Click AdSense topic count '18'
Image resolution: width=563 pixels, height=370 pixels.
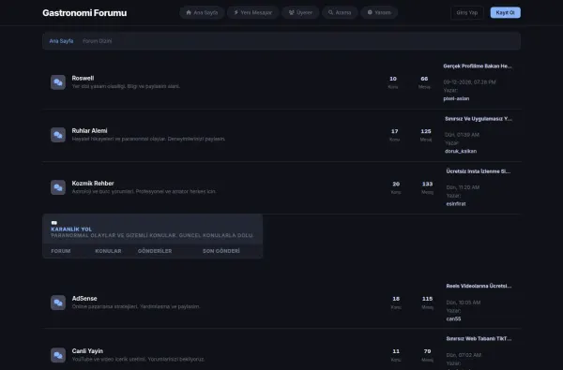396,299
